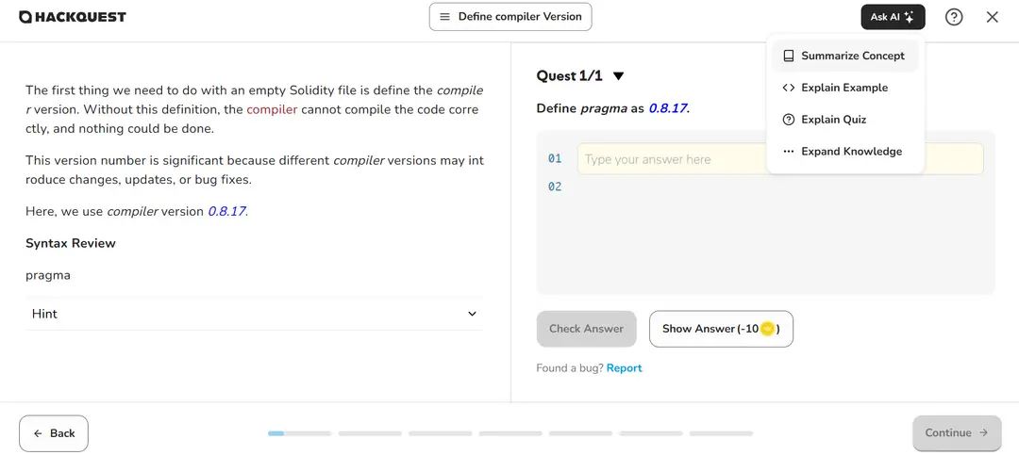Screen dimensions: 1019x455
Task: Select Summarize Concept menu item
Action: coord(852,56)
